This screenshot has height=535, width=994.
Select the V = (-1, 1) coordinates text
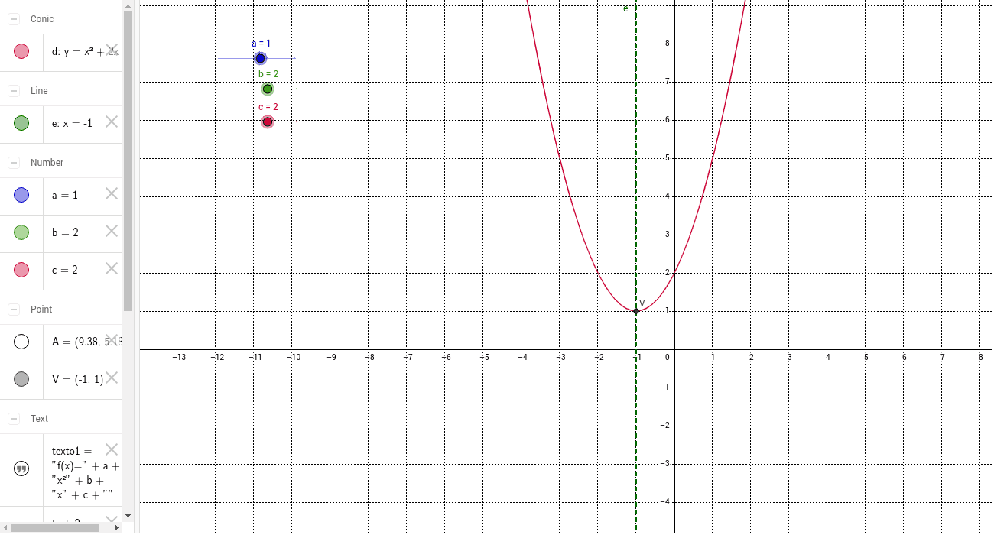coord(78,379)
